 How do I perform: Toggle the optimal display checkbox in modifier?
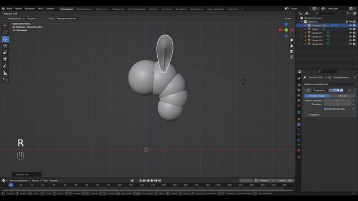[325, 109]
